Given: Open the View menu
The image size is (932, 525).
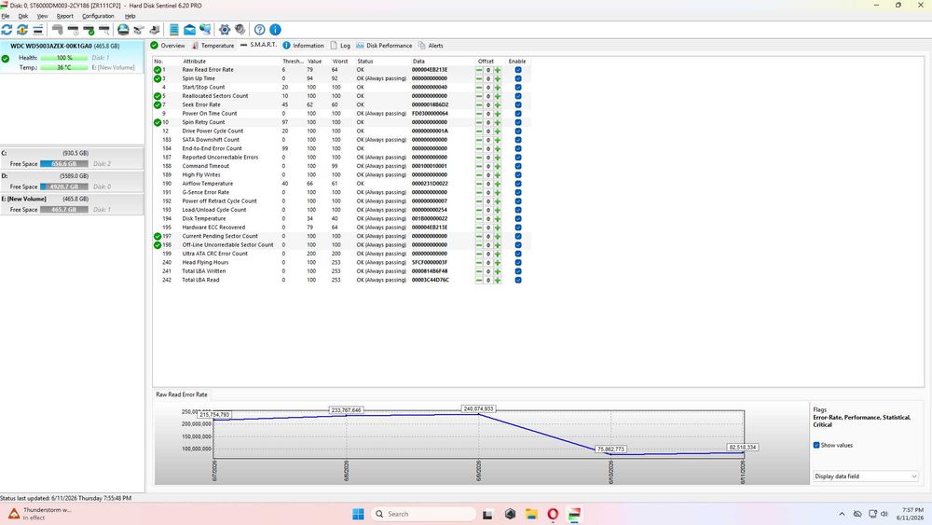Looking at the screenshot, I should pyautogui.click(x=42, y=16).
